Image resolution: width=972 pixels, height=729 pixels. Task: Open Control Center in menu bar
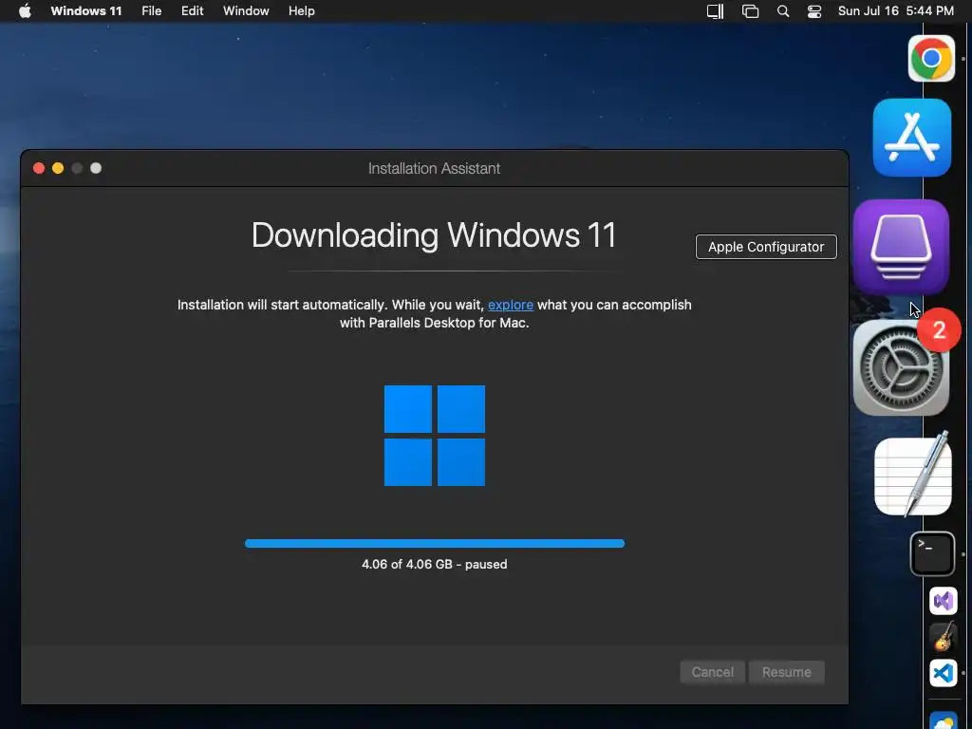[813, 11]
